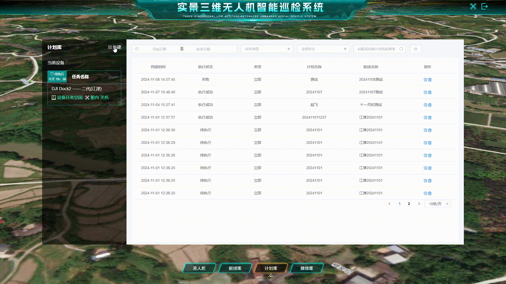Click the 舱内 关机 status text

99,98
